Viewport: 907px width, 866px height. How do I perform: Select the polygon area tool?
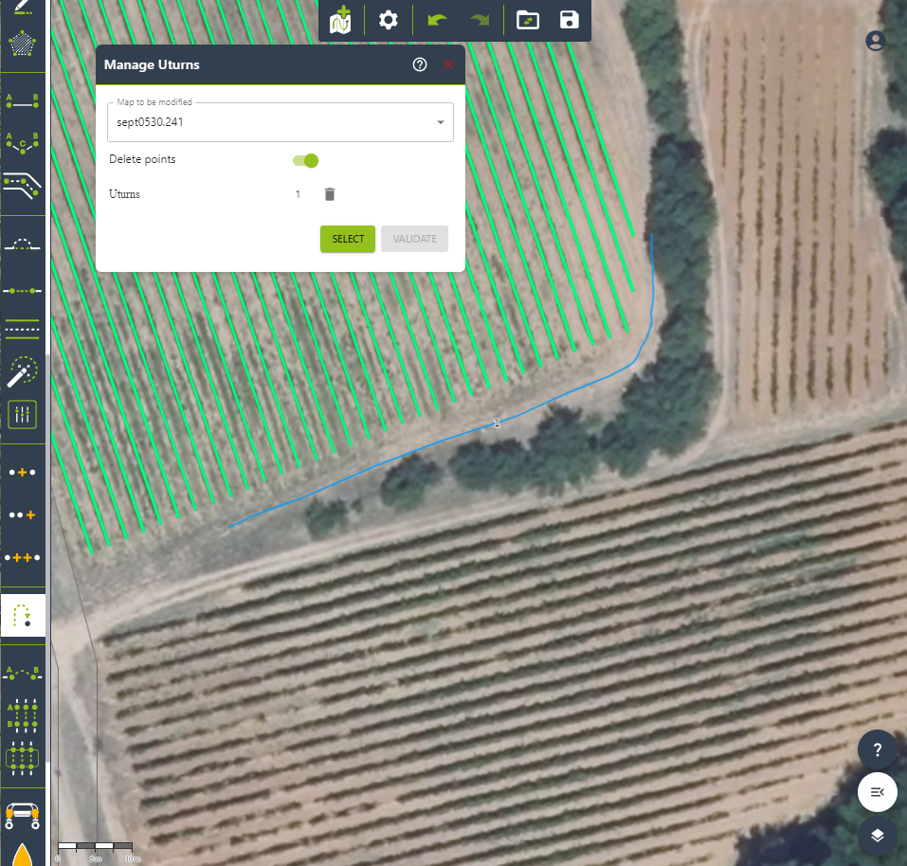22,44
